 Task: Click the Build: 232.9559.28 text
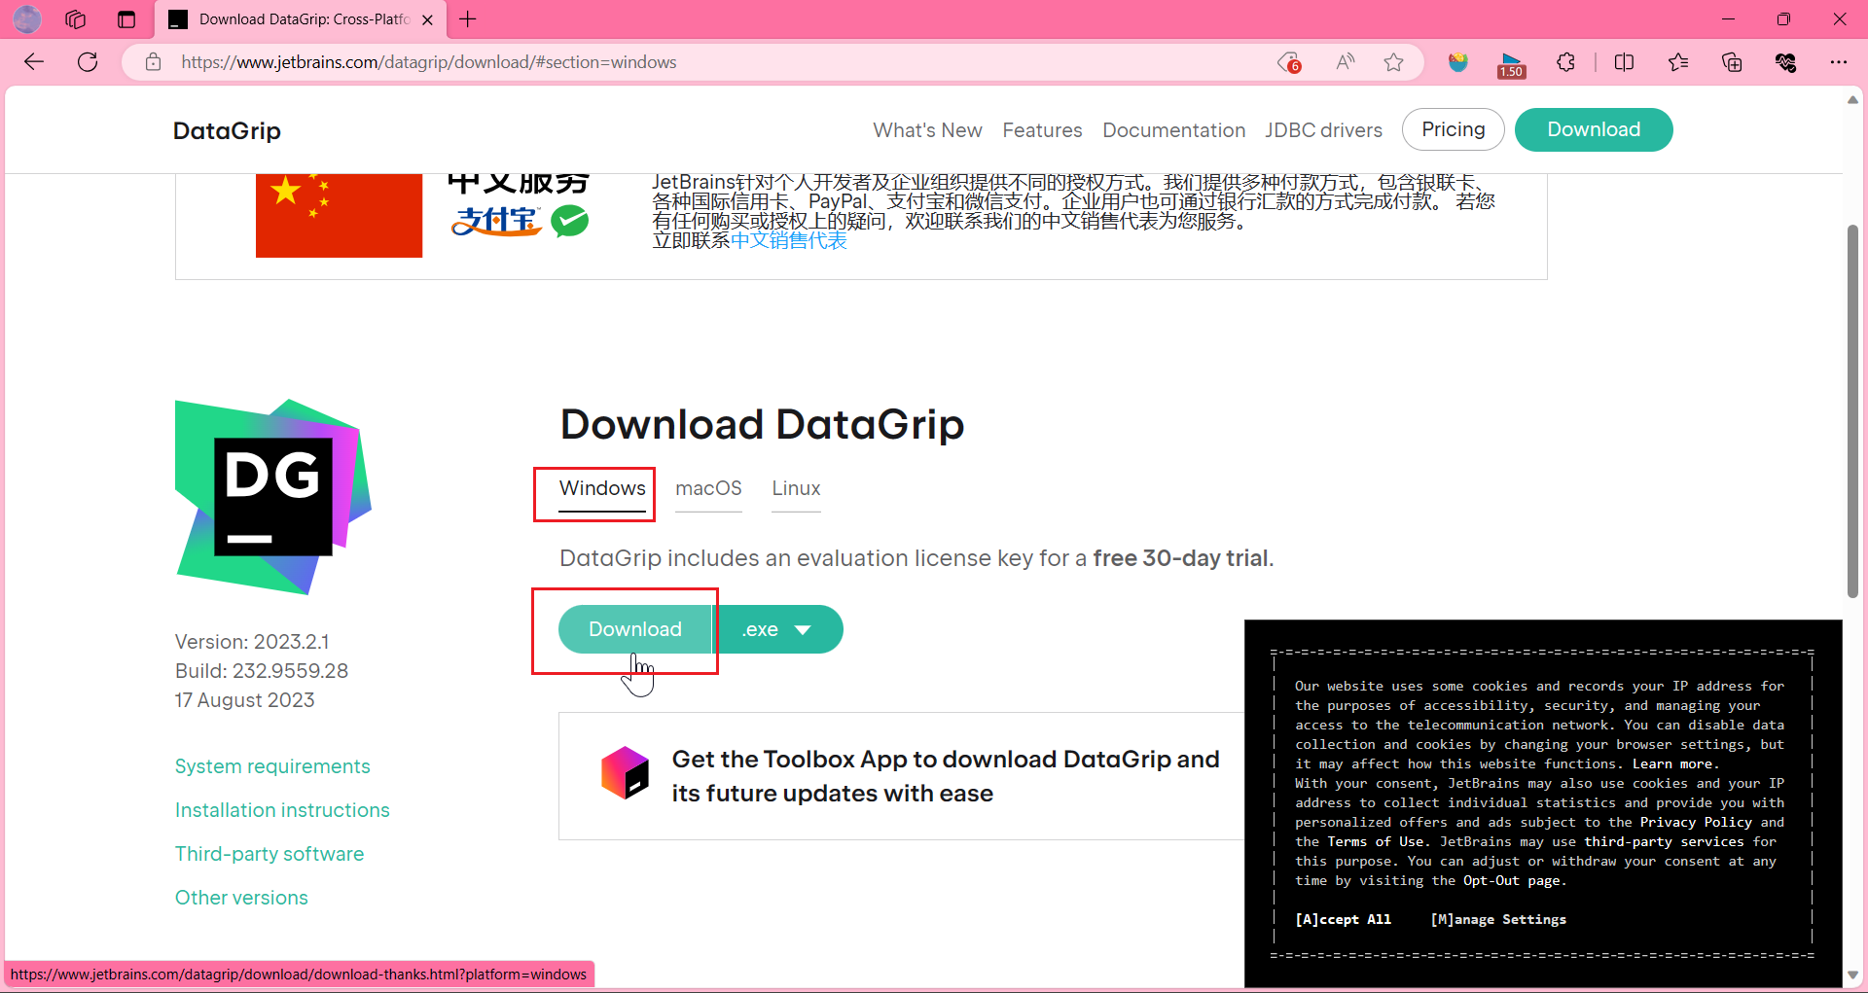[262, 671]
